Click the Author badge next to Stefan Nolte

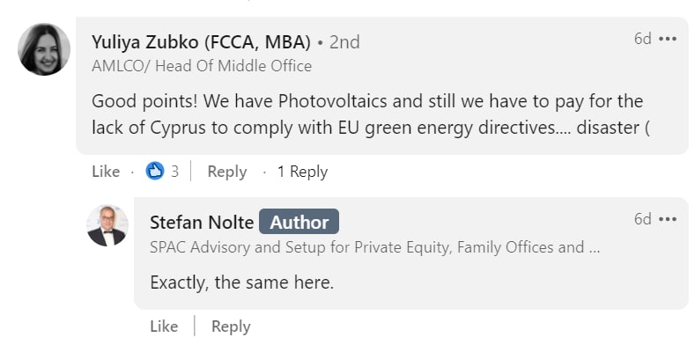click(x=299, y=222)
